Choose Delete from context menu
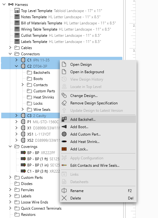Viewport: 158px width, 218px height. [x=98, y=198]
